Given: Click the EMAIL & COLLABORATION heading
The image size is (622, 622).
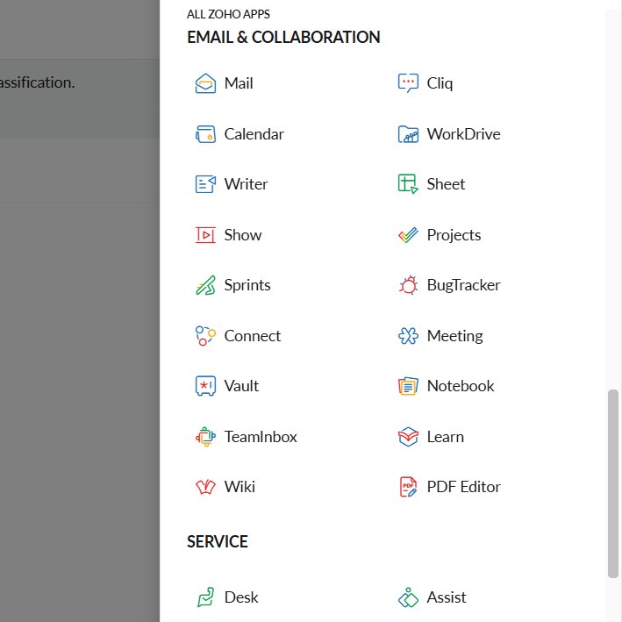Looking at the screenshot, I should (x=283, y=38).
